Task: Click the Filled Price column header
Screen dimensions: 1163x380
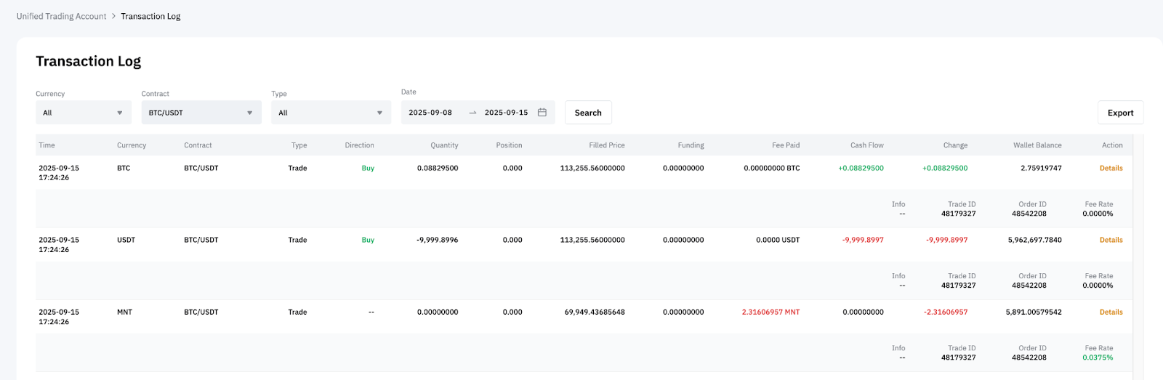Action: click(607, 145)
